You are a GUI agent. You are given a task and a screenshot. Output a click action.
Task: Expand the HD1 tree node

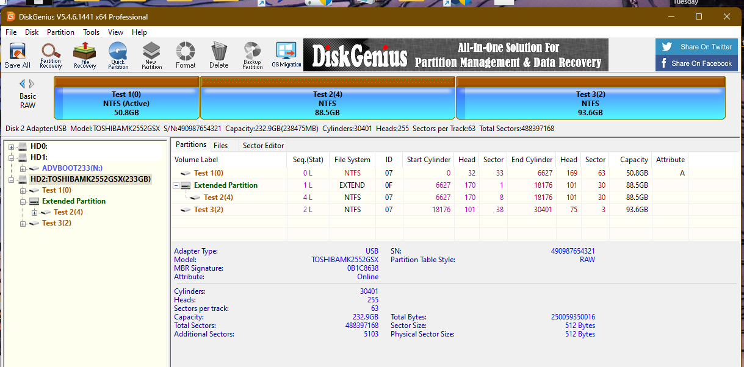(11, 157)
